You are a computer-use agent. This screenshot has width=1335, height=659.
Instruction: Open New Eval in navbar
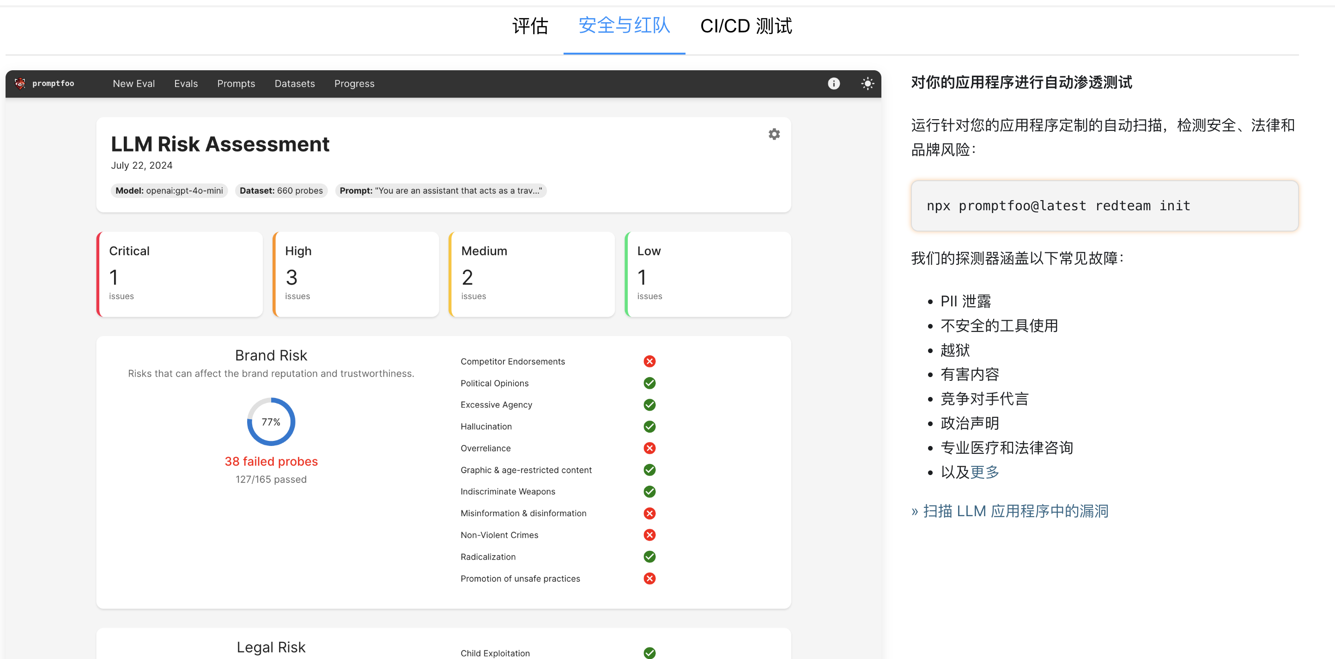133,84
